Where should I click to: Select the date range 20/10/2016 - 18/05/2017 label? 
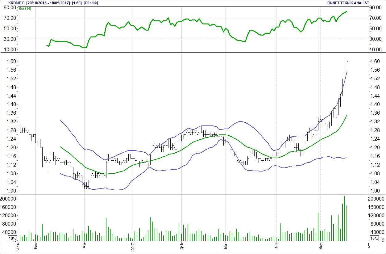[x=48, y=3]
